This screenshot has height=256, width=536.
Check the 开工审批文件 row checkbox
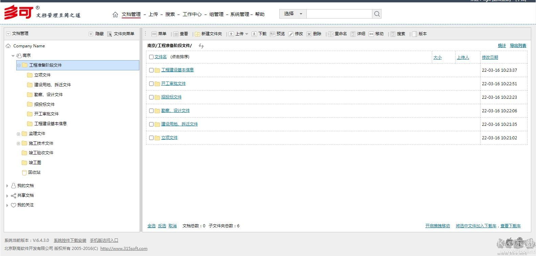151,84
